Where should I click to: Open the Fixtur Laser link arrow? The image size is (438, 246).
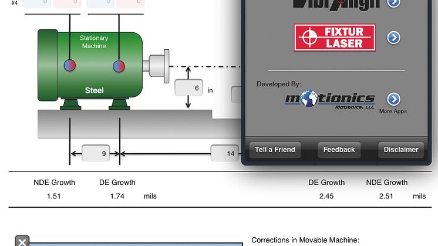[394, 38]
